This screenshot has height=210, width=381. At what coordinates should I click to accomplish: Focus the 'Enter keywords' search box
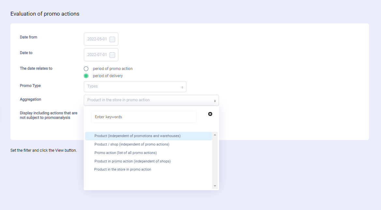143,117
